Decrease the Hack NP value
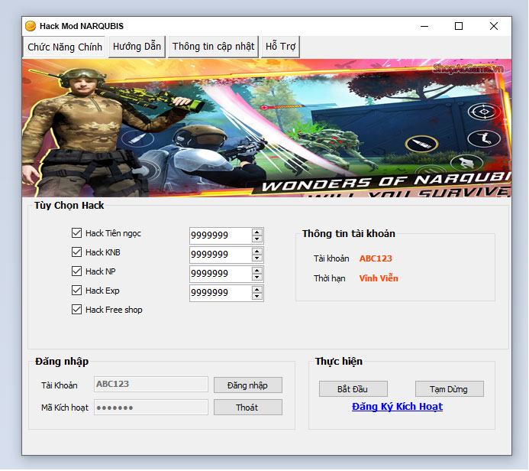Image resolution: width=529 pixels, height=471 pixels. click(x=257, y=277)
